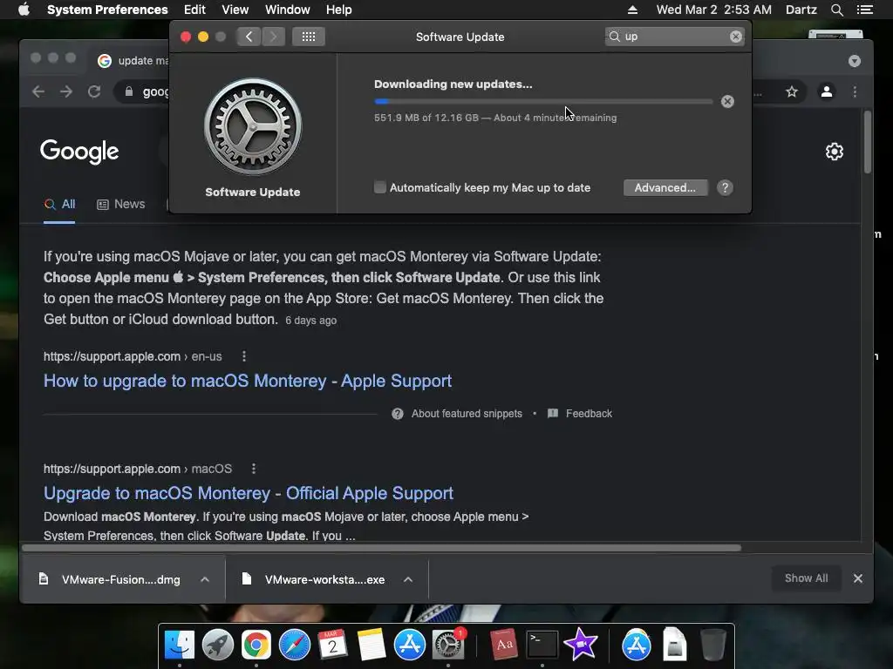
Task: Go back in Chrome
Action: 38,91
